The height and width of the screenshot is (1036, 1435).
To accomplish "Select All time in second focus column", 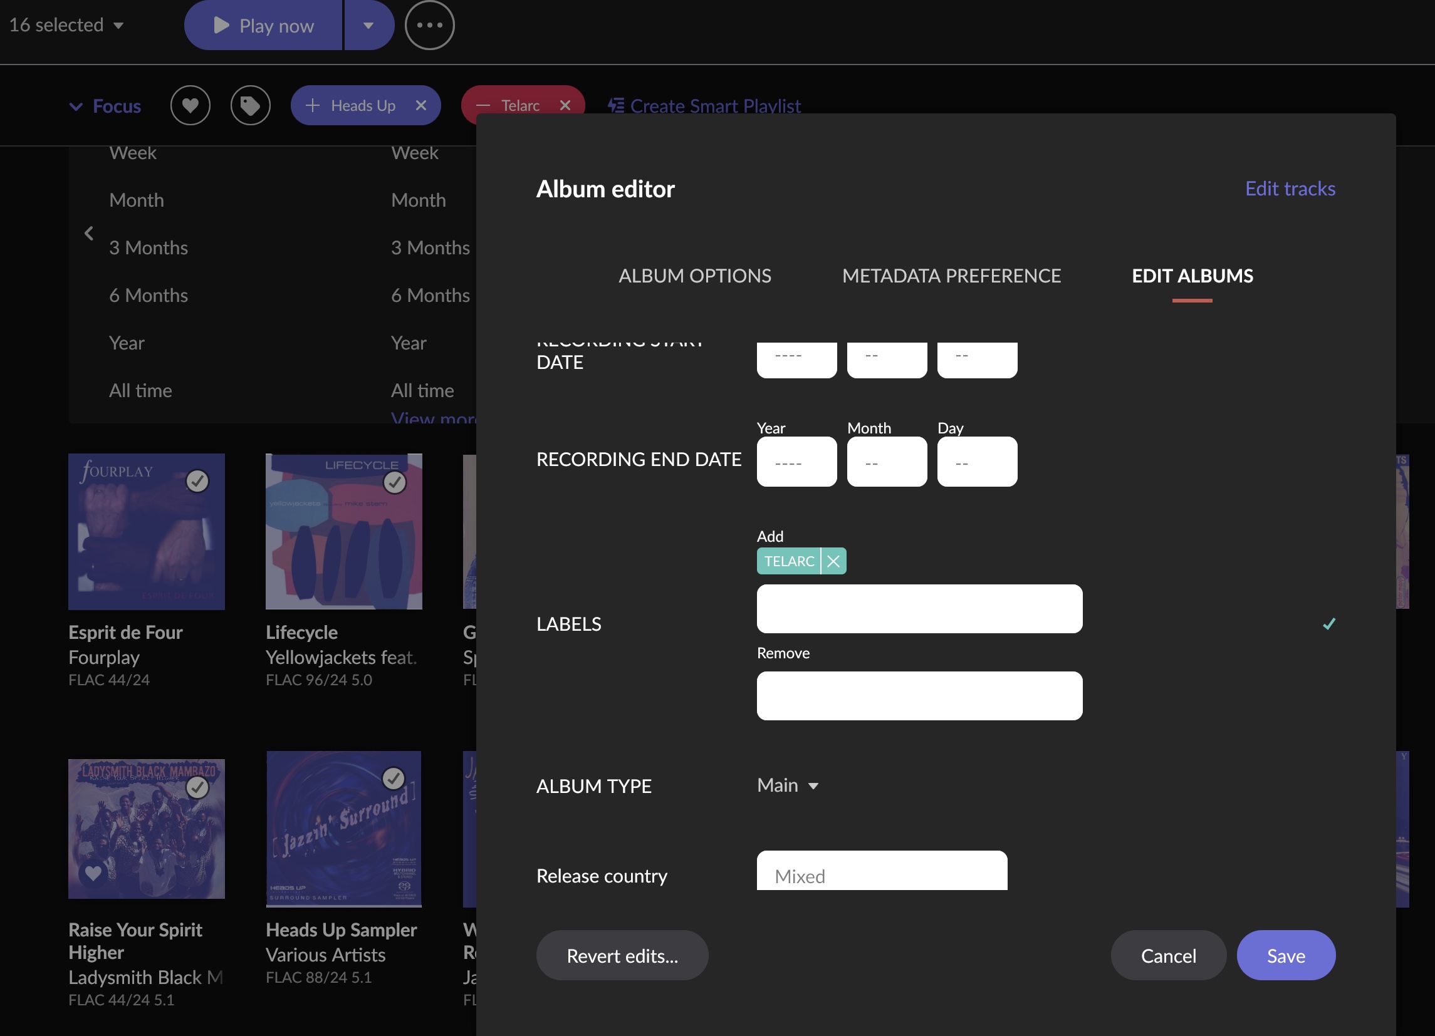I will [x=422, y=390].
